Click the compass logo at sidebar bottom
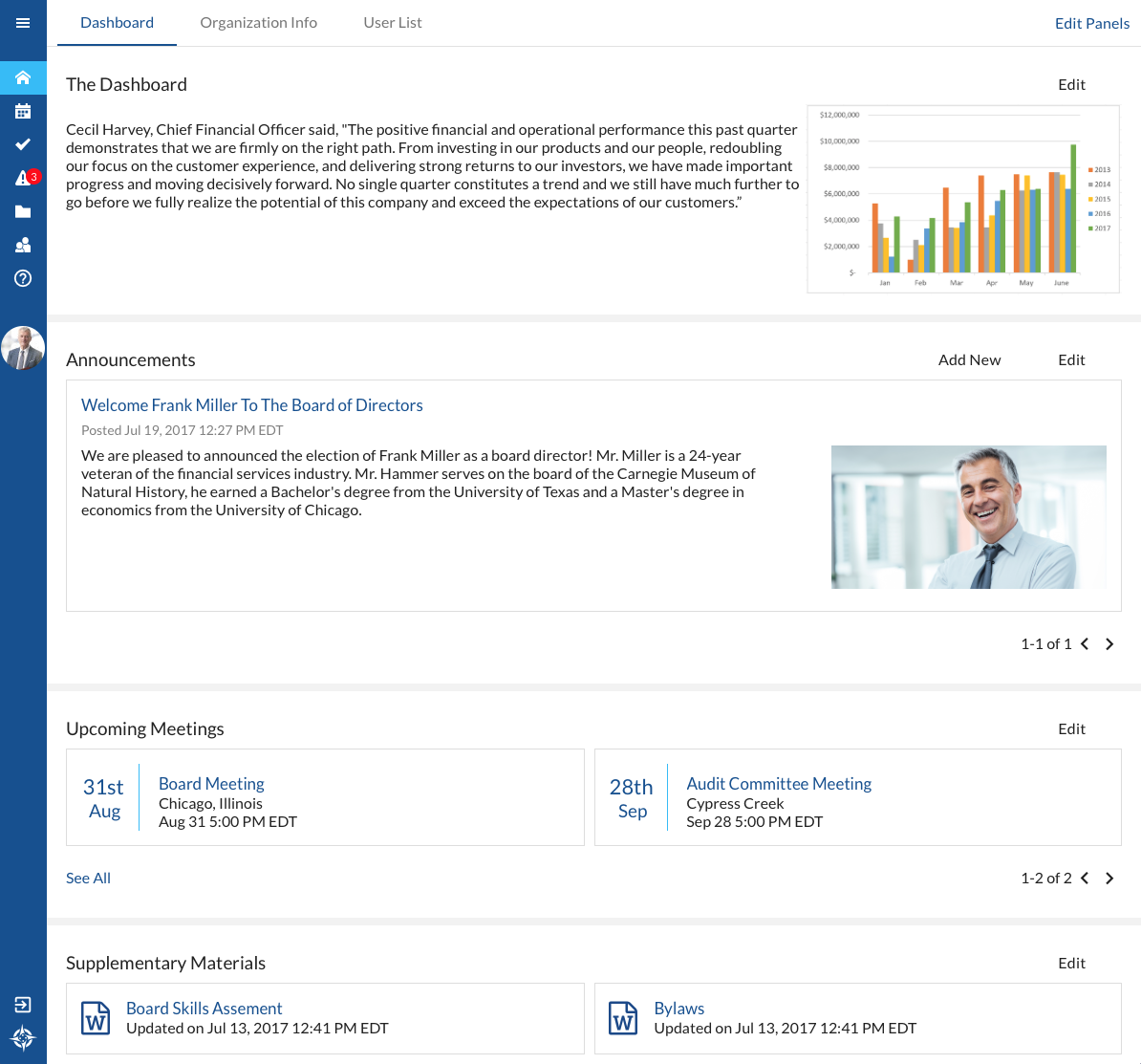This screenshot has height=1064, width=1141. tap(23, 1038)
